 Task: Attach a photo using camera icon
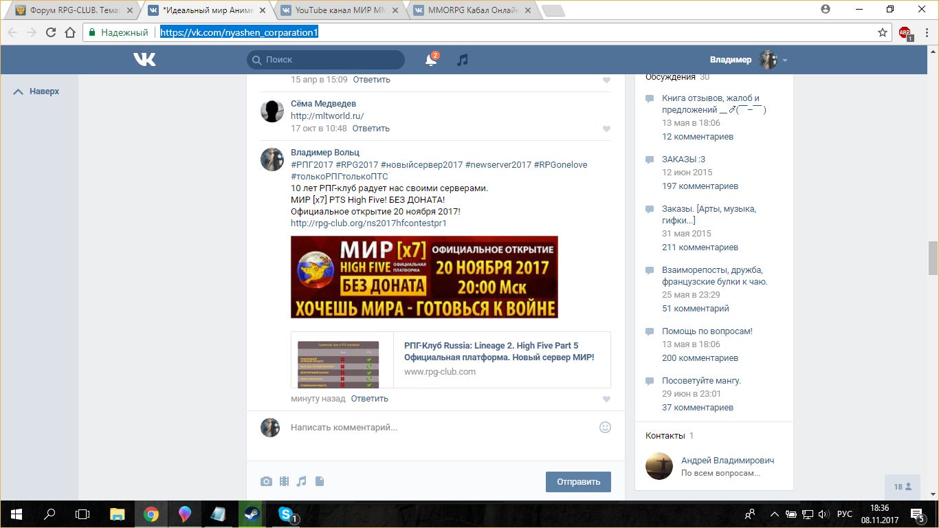click(266, 482)
